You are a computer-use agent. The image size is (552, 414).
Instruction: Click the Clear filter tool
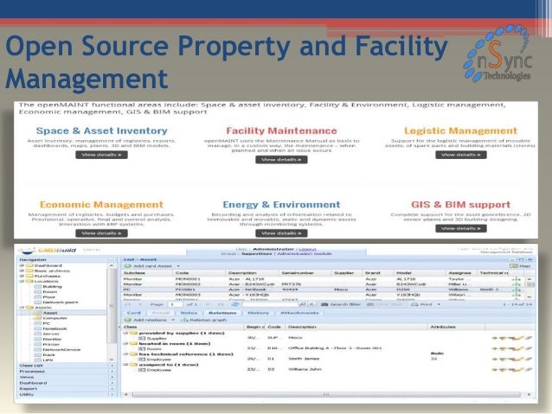[x=385, y=304]
